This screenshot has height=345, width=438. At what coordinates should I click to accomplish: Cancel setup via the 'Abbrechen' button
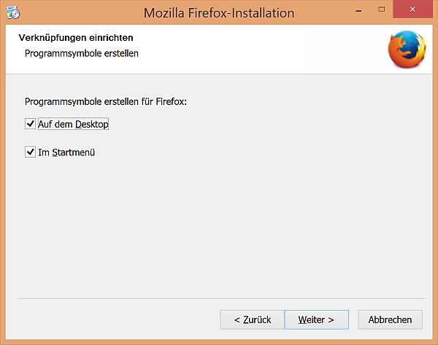tap(391, 319)
